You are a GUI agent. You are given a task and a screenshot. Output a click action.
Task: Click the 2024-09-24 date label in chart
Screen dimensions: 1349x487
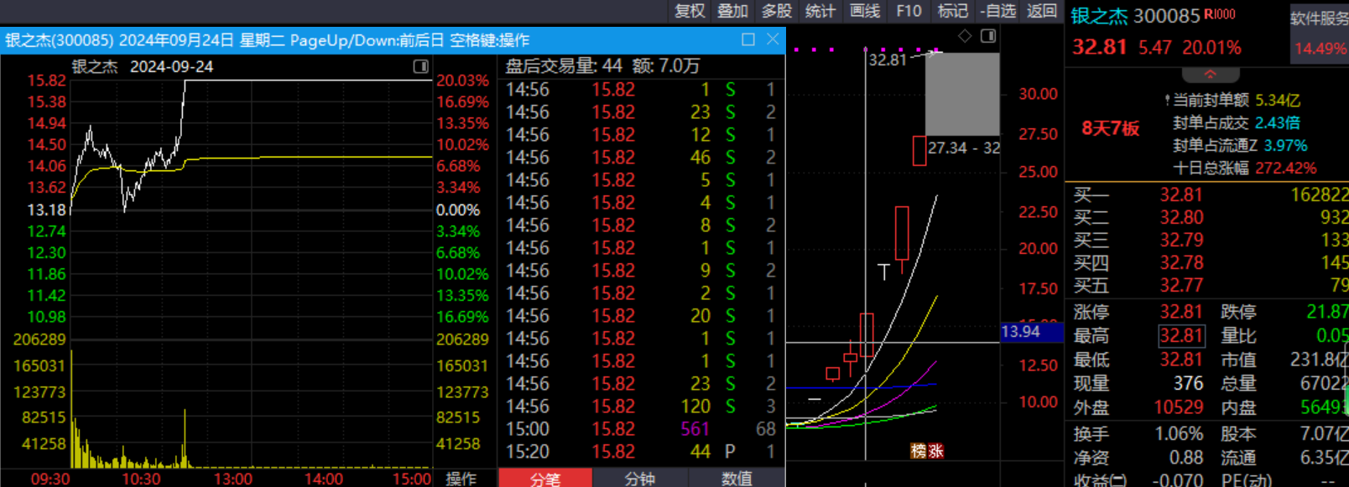tap(171, 66)
